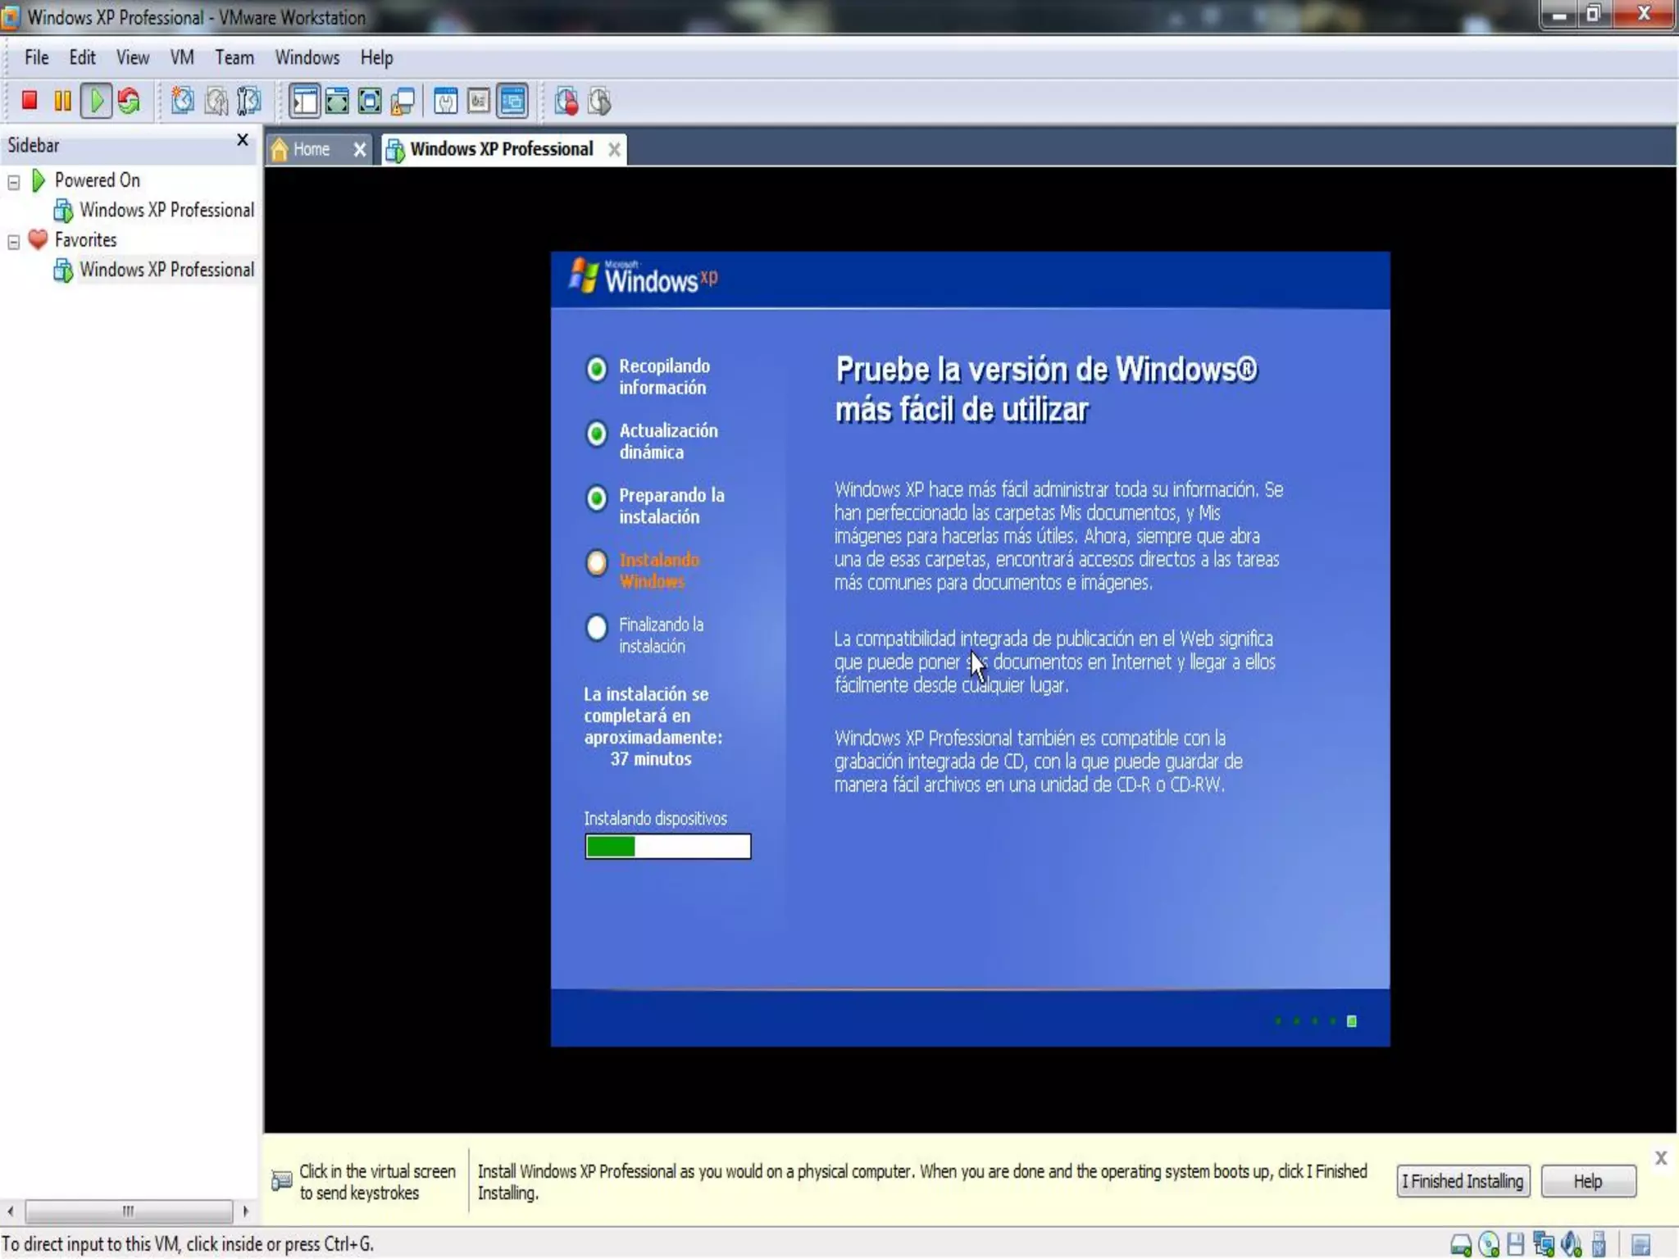The width and height of the screenshot is (1679, 1259).
Task: Take a snapshot with the clock icon
Action: pos(182,101)
